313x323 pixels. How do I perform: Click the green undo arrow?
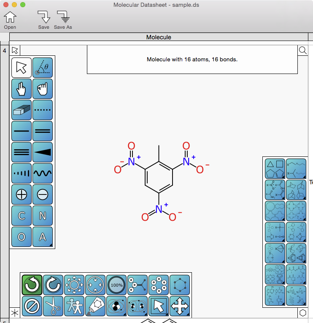[32, 285]
